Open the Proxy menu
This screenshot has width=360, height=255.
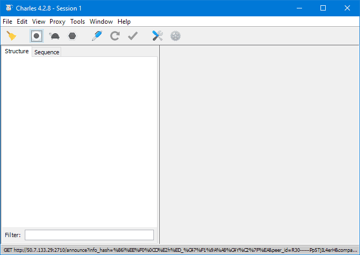(57, 22)
